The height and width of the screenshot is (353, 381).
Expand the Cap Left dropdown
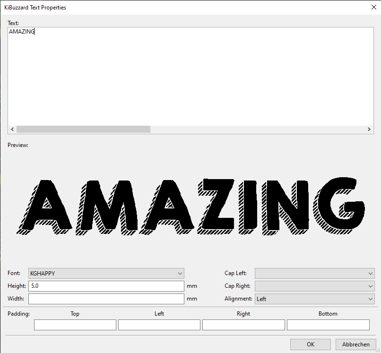click(x=314, y=273)
